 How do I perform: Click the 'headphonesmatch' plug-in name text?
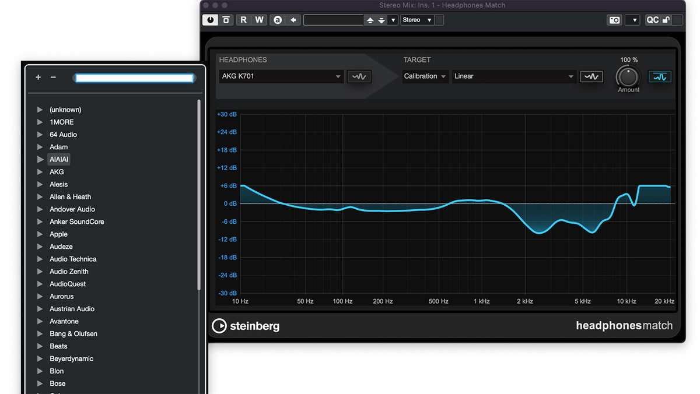click(624, 326)
